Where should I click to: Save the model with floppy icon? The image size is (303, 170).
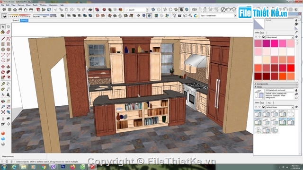(49, 9)
